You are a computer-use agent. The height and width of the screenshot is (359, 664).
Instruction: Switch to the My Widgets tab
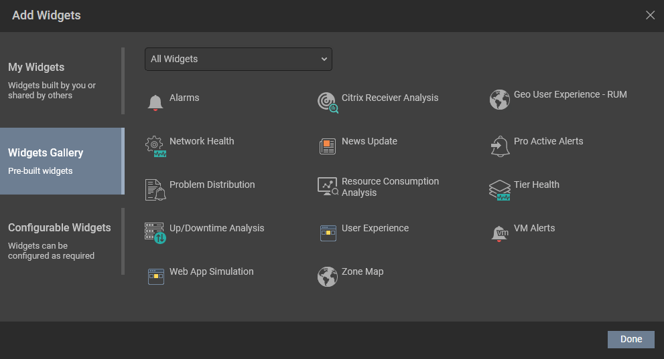pos(62,81)
